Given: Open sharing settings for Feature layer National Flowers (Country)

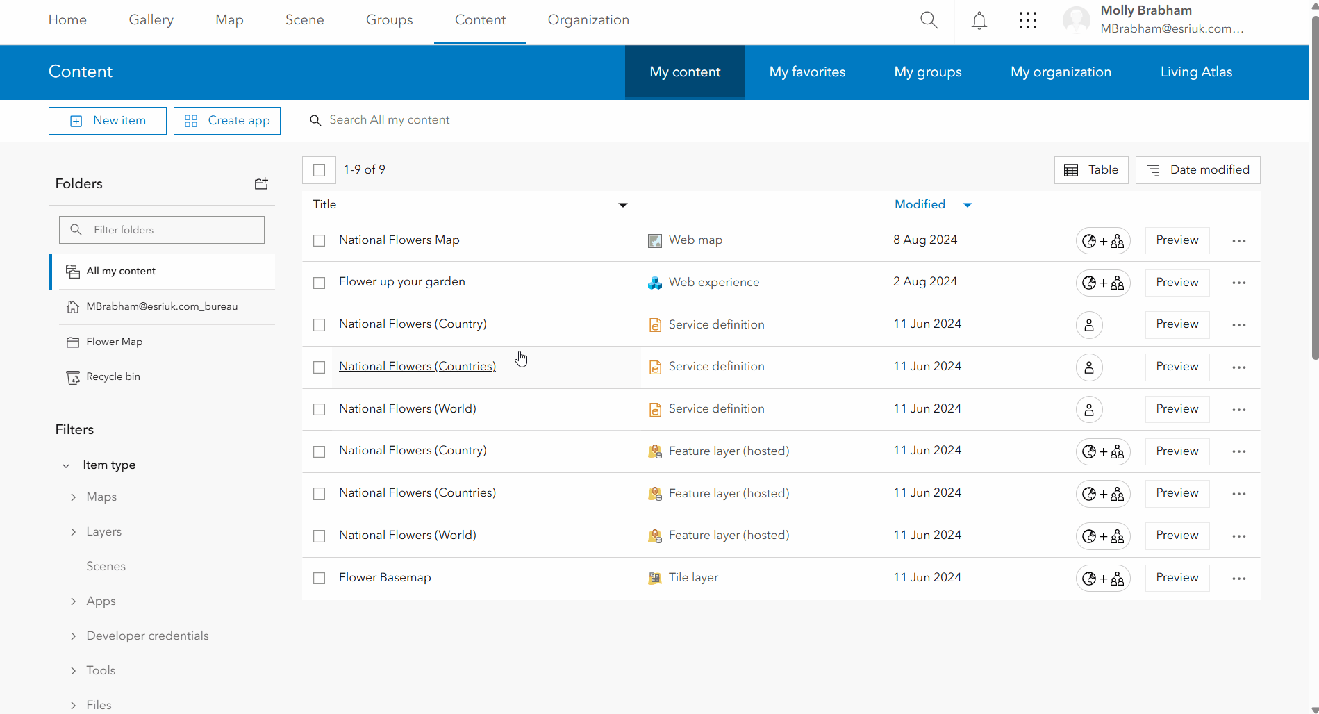Looking at the screenshot, I should point(1103,451).
